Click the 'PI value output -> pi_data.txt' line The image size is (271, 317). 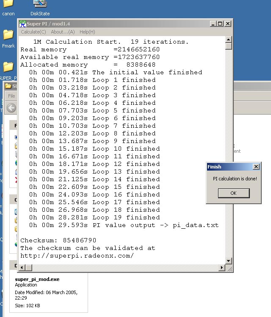124,225
